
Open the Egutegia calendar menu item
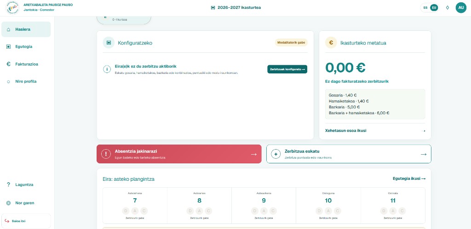[x=26, y=46]
